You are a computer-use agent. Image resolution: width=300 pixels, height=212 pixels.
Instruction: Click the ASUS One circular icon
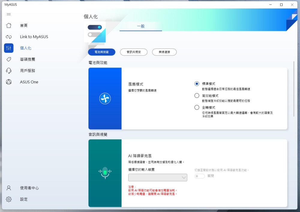9,82
